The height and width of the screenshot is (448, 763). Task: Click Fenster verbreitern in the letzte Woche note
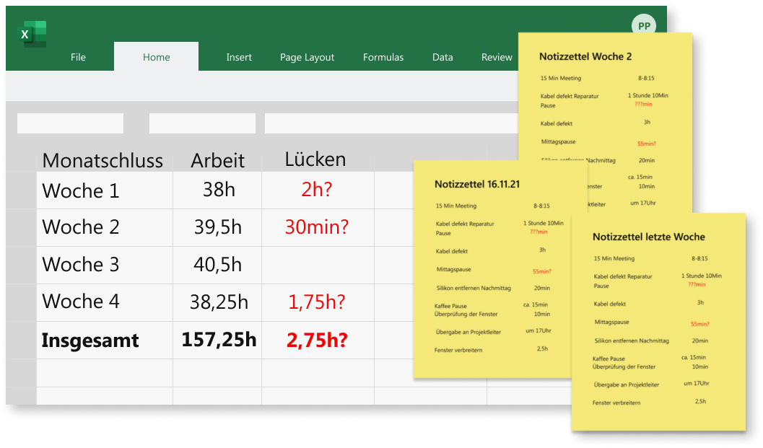[x=616, y=403]
